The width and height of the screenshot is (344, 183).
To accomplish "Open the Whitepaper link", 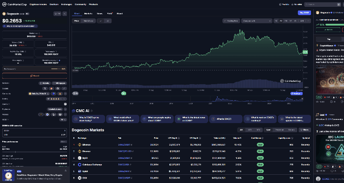I will click(59, 83).
